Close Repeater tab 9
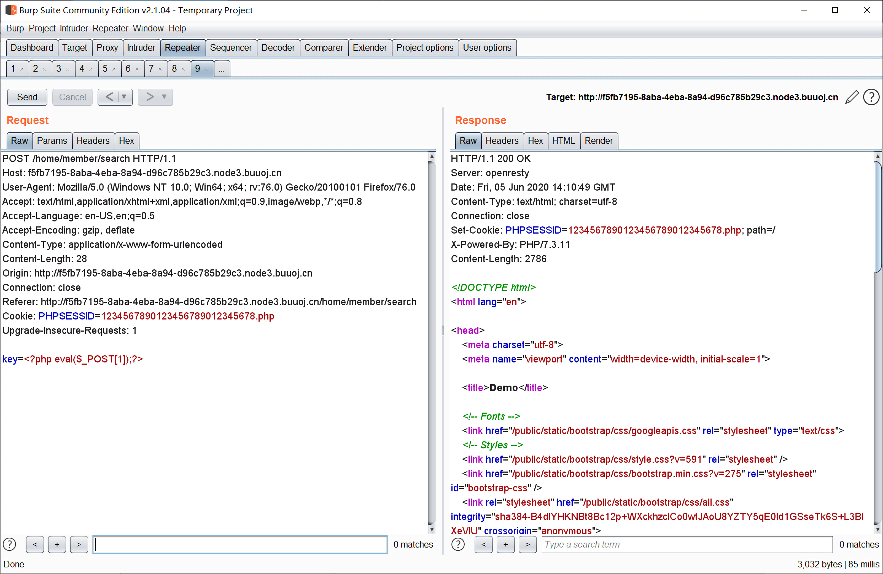This screenshot has height=574, width=883. pyautogui.click(x=206, y=69)
